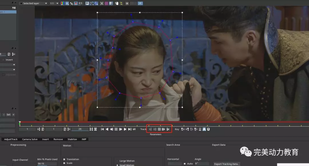
Task: Open the 1:1 zoom level dropdown
Action: [x=54, y=3]
